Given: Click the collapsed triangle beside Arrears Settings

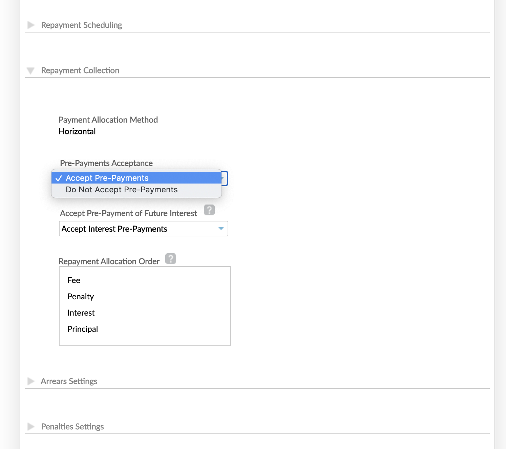Looking at the screenshot, I should pyautogui.click(x=31, y=381).
